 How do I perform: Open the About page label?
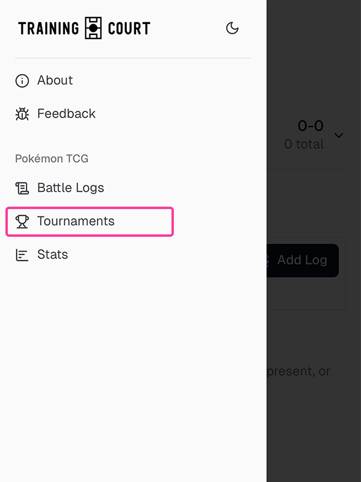pos(55,81)
